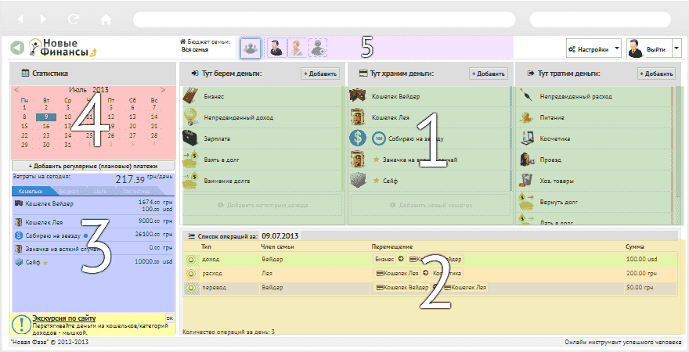This screenshot has height=352, width=689.
Task: Click the Сейф safe icon in wallets
Action: (357, 179)
